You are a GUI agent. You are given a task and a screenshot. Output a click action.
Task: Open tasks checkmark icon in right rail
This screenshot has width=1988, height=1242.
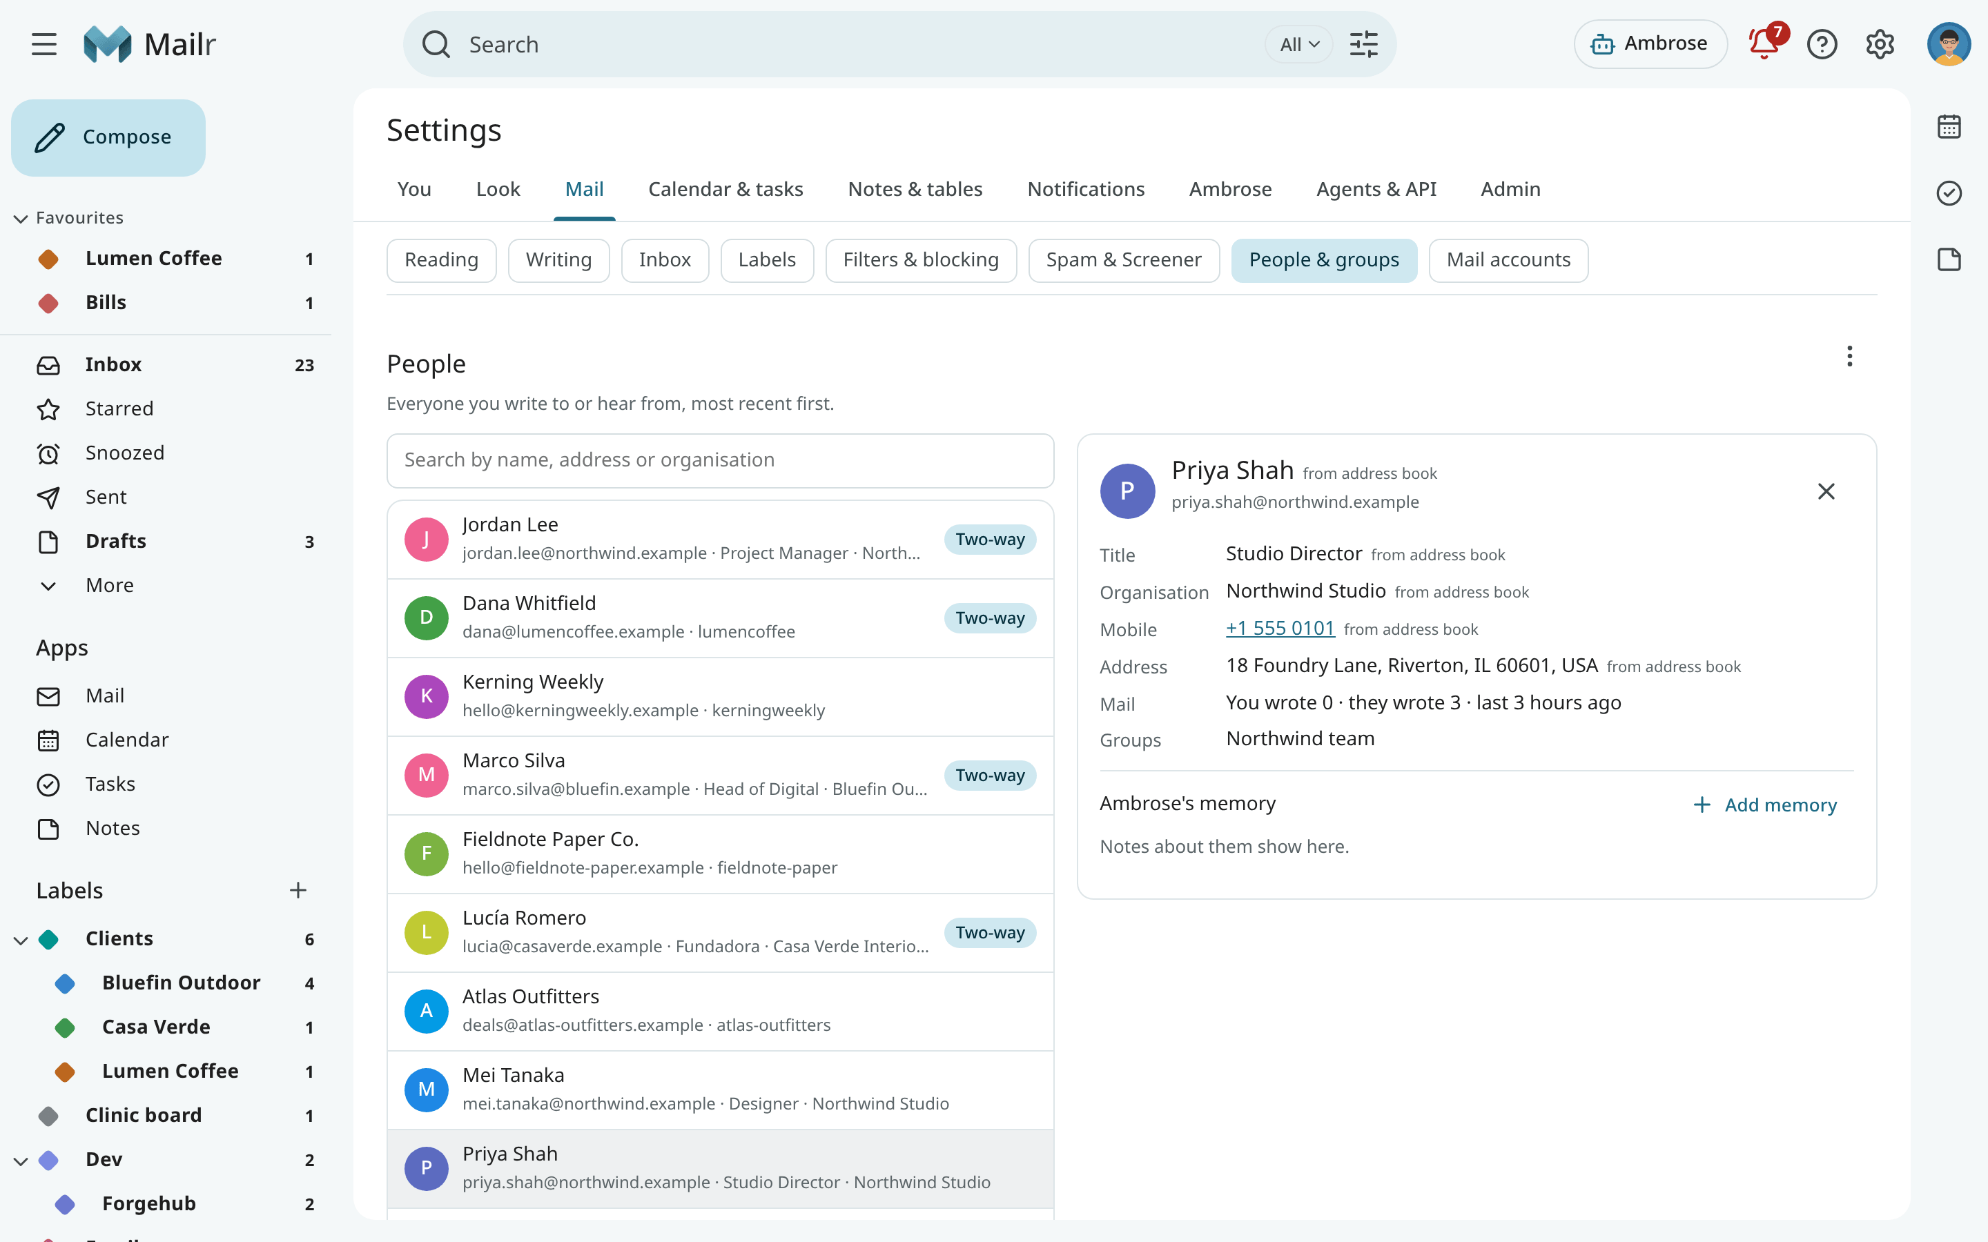click(1949, 193)
